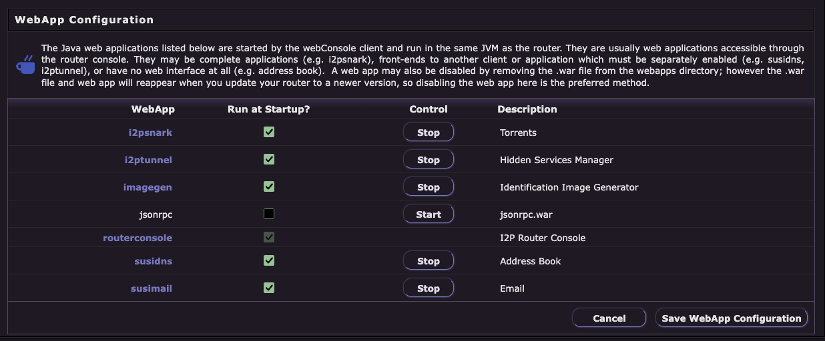Follow the imagegen link
The image size is (825, 341).
[x=148, y=187]
